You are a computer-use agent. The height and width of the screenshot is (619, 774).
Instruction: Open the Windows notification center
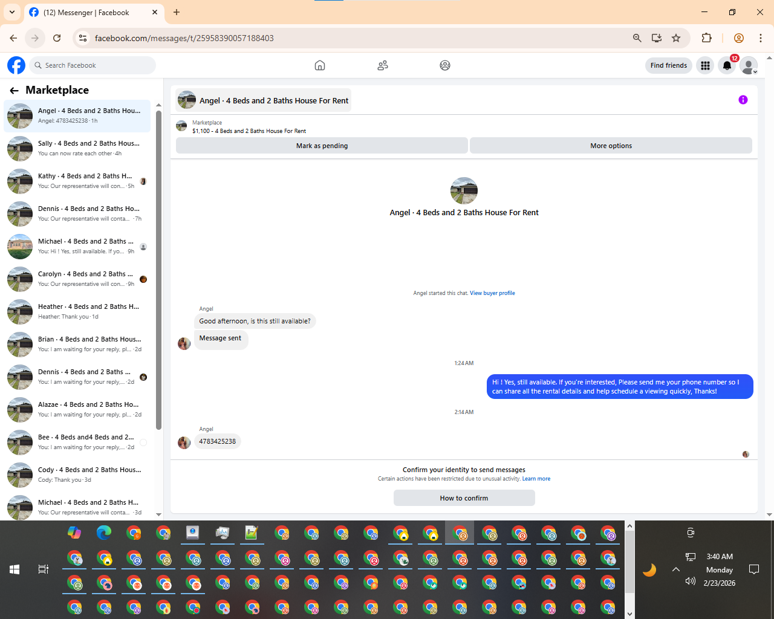coord(754,569)
